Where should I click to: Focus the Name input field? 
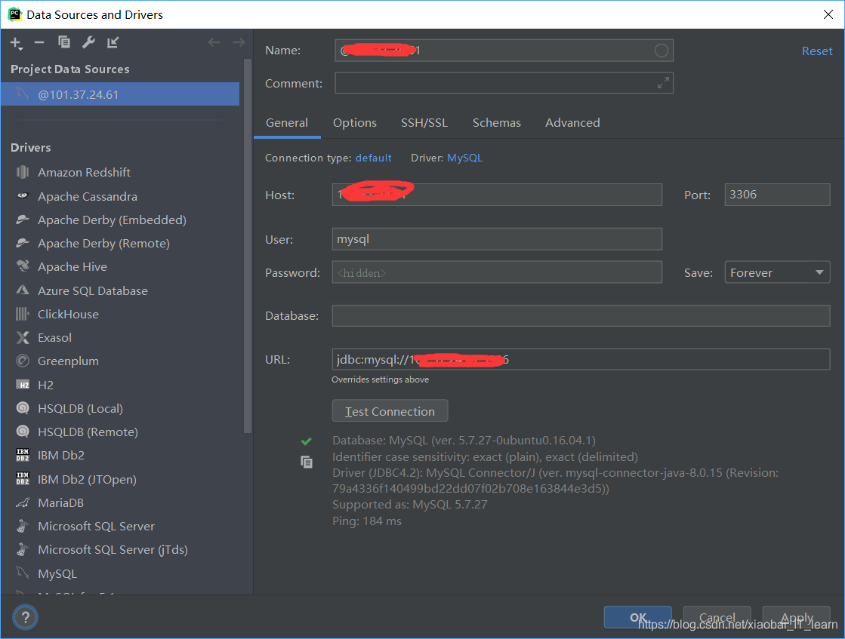click(x=504, y=51)
